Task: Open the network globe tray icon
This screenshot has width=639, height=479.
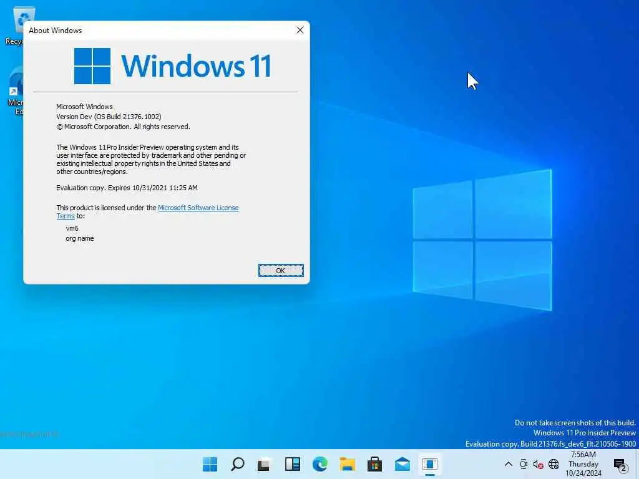Action: (554, 464)
